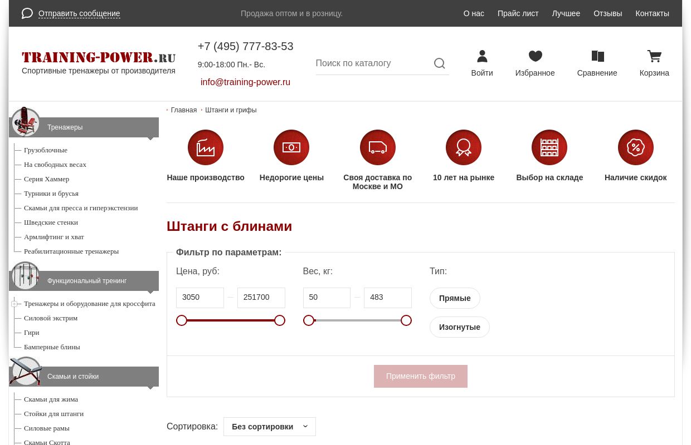Open the login user icon
The height and width of the screenshot is (445, 691).
click(482, 56)
